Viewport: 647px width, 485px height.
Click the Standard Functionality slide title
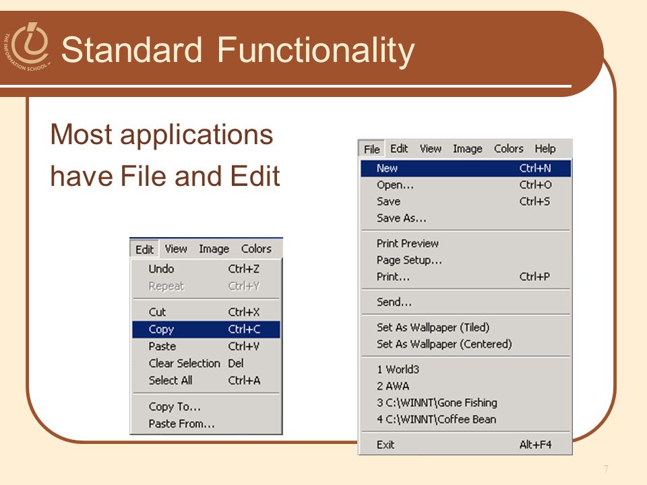coord(238,51)
